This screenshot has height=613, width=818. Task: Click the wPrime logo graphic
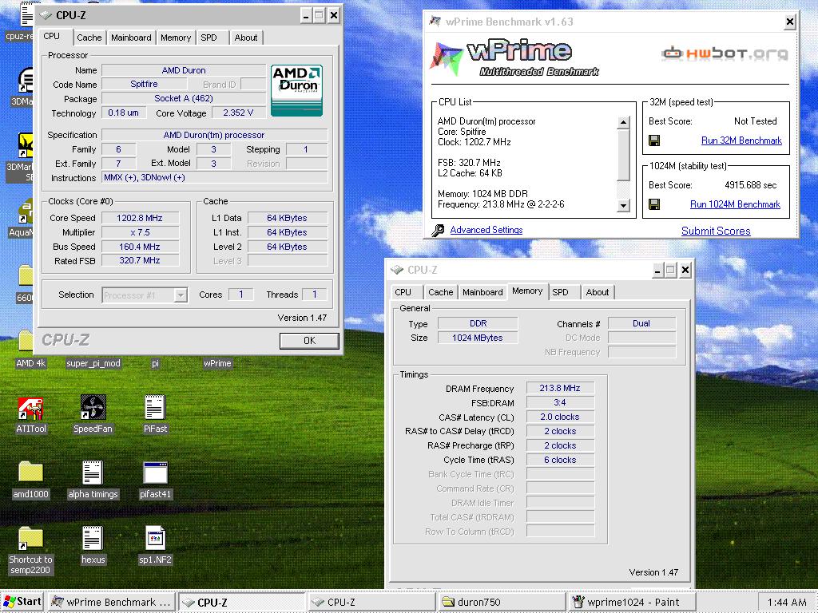[x=514, y=57]
